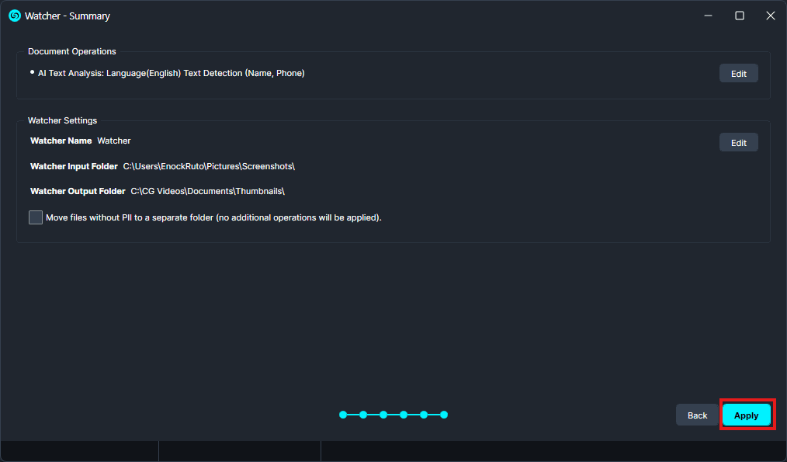This screenshot has height=462, width=787.
Task: Go back with the Back button
Action: tap(697, 415)
